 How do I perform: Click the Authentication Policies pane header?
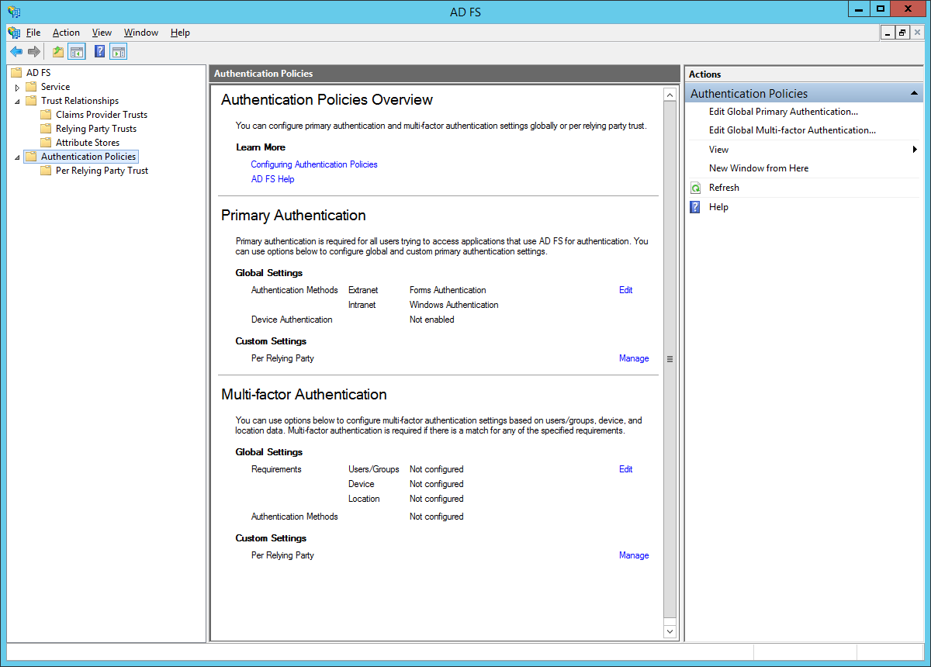[445, 74]
